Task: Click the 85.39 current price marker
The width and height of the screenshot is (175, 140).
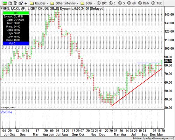Action: pyautogui.click(x=168, y=61)
